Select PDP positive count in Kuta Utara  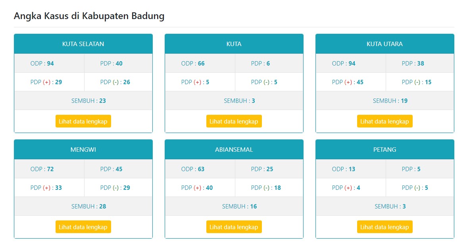(360, 82)
